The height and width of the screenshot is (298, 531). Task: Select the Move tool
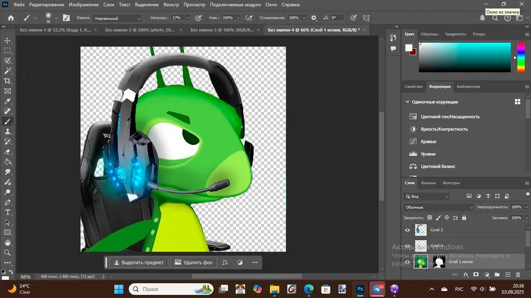click(8, 41)
